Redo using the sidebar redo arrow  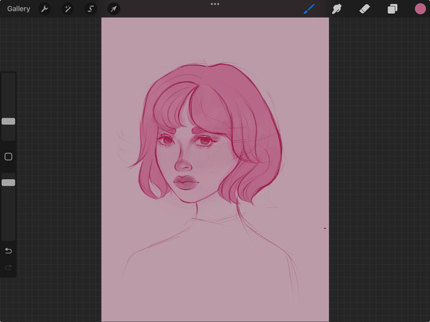[x=8, y=268]
